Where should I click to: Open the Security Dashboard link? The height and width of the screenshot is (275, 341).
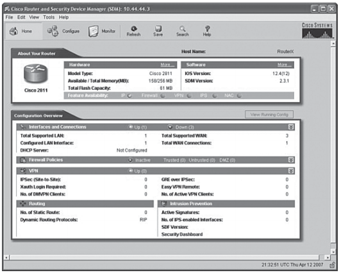[182, 235]
